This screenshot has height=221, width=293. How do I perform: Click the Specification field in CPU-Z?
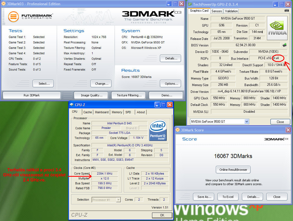[130, 145]
